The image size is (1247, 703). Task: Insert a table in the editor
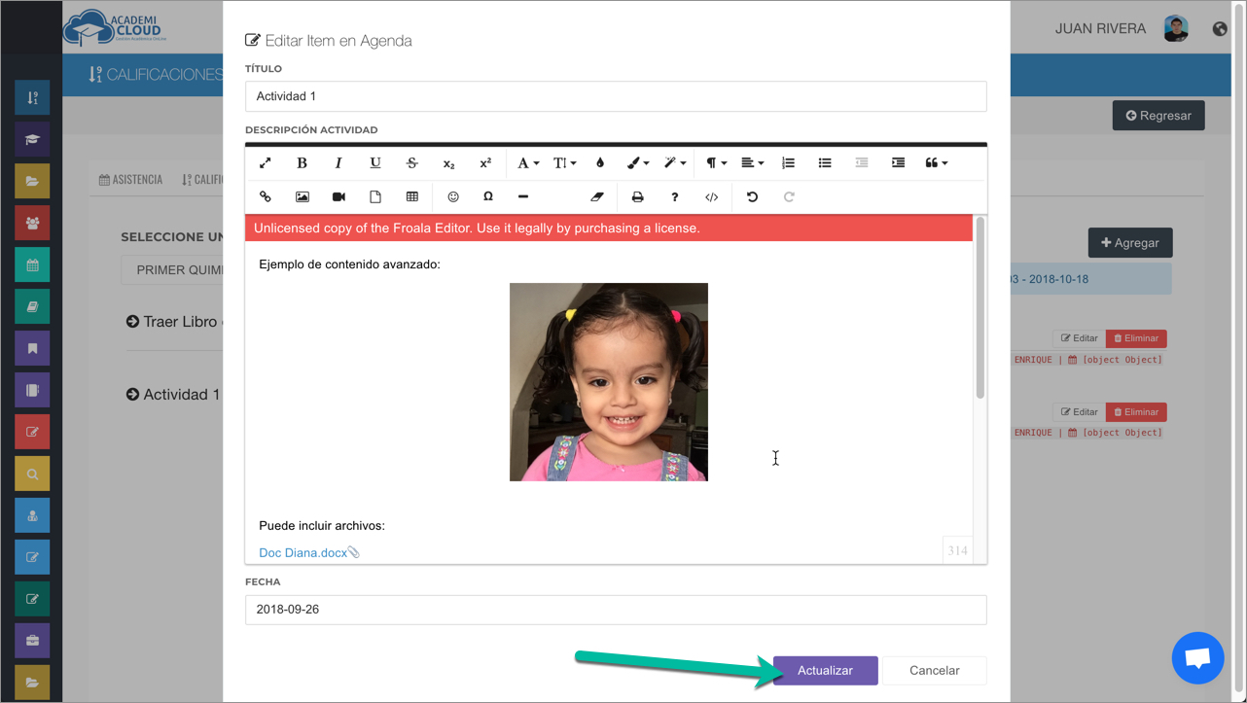click(x=412, y=196)
